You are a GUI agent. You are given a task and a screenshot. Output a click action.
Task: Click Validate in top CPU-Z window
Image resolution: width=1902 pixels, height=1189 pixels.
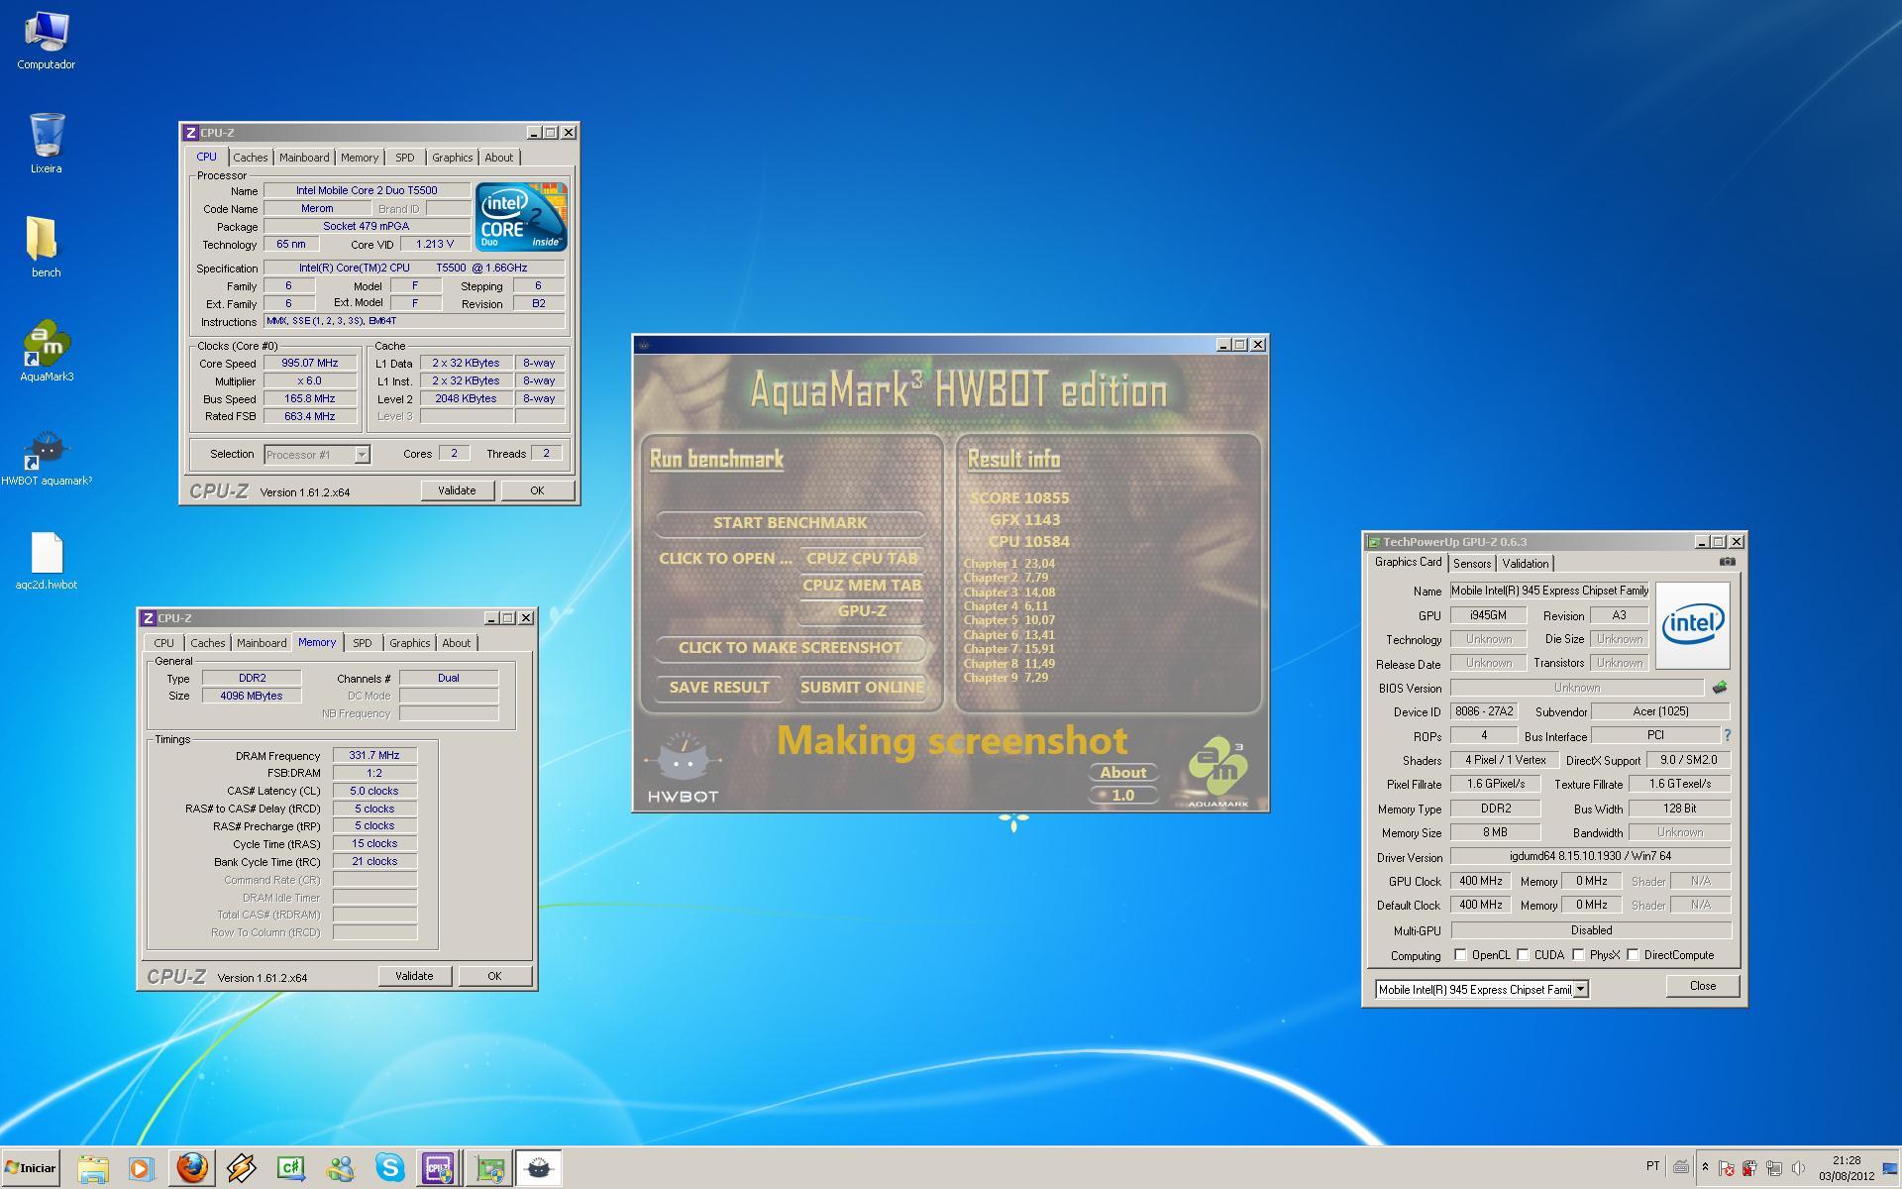pos(457,490)
